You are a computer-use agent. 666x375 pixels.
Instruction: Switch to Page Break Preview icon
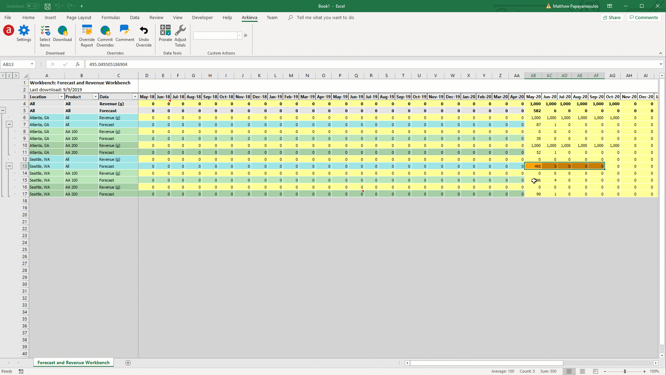click(596, 371)
